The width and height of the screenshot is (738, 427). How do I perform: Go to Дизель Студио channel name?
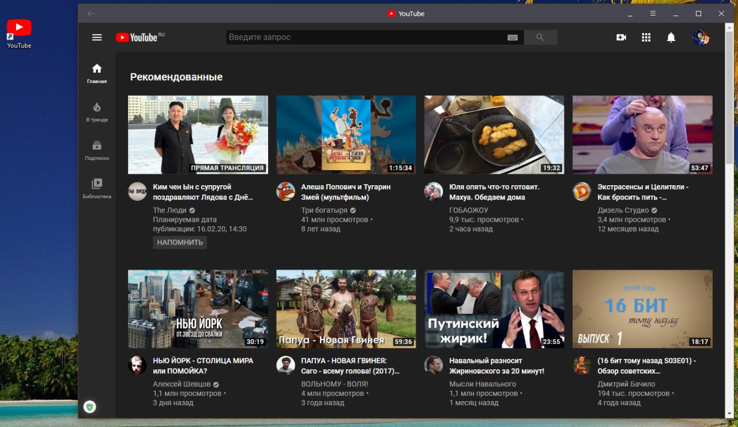pyautogui.click(x=623, y=211)
